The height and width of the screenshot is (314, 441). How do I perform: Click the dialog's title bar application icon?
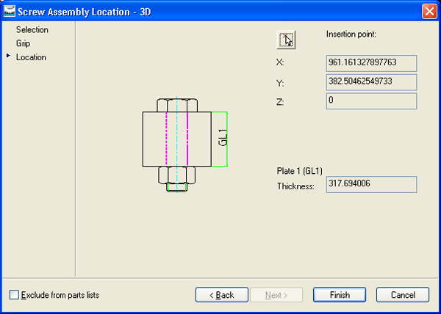(10, 11)
